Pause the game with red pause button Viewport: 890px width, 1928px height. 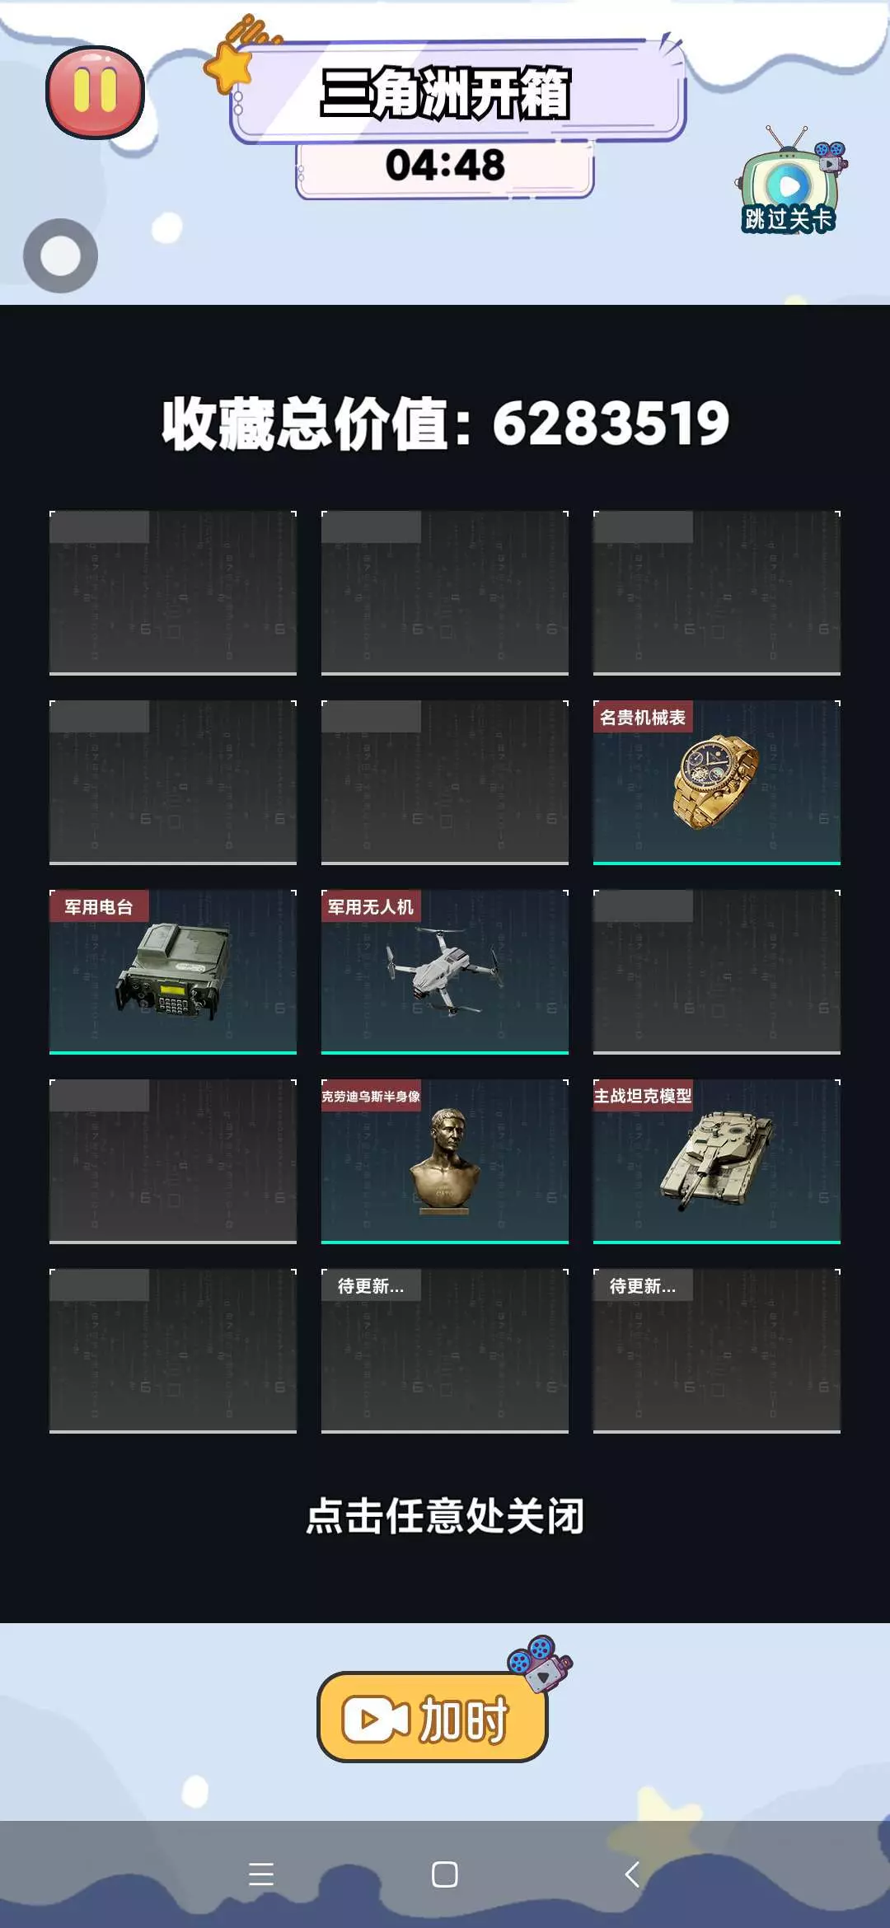click(96, 91)
